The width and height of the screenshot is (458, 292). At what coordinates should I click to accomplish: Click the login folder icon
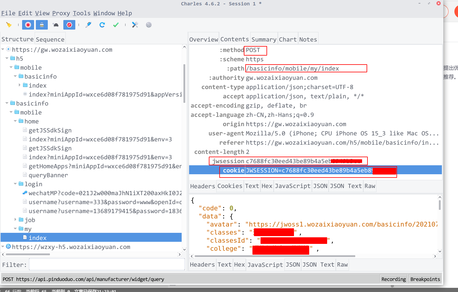pyautogui.click(x=21, y=184)
